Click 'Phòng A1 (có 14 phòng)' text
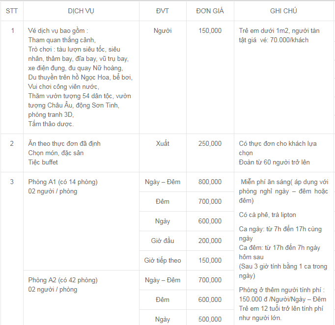 click(63, 182)
